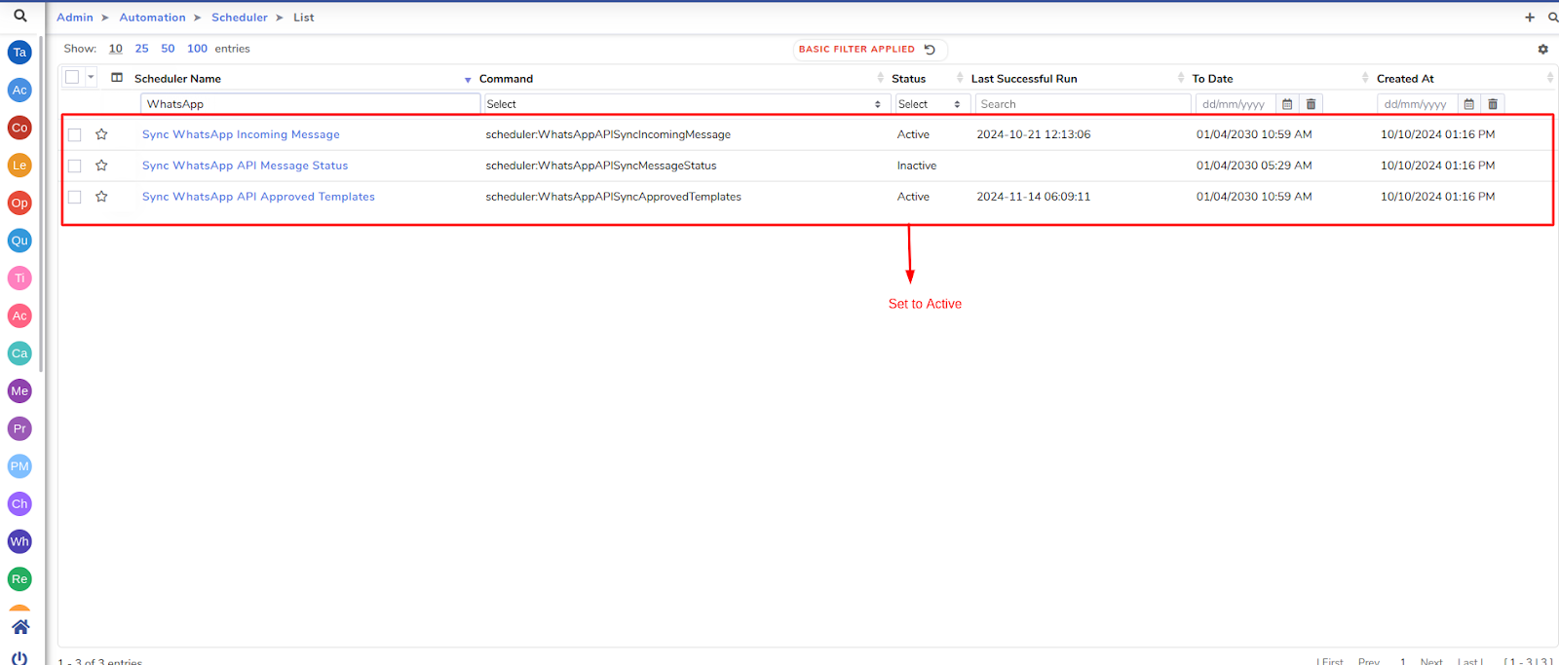1559x665 pixels.
Task: Go to Scheduler breadcrumb
Action: (240, 18)
